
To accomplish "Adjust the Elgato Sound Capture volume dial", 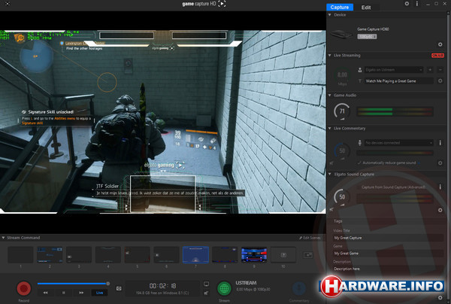I will pos(342,197).
